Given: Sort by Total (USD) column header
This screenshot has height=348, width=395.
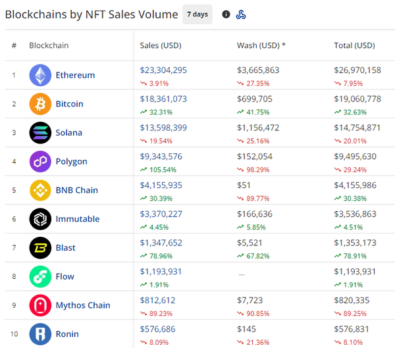Looking at the screenshot, I should 354,45.
